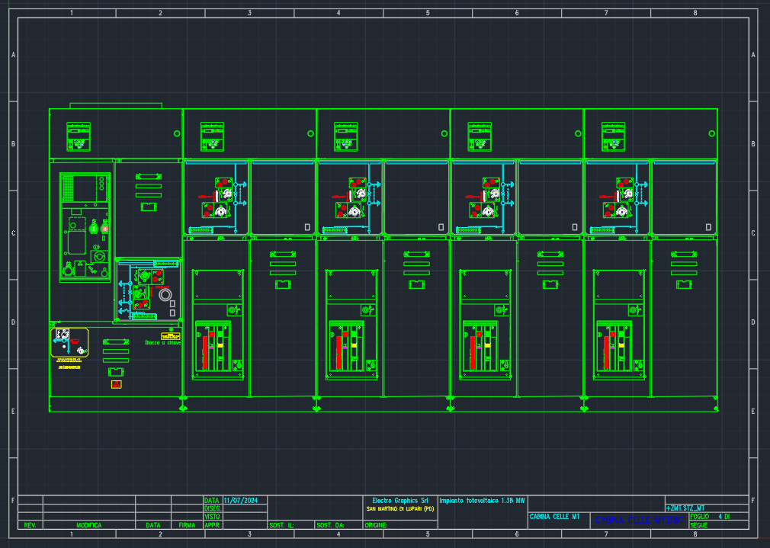
Task: Select the yellow key label above Blocco a chiave
Action: click(x=171, y=336)
